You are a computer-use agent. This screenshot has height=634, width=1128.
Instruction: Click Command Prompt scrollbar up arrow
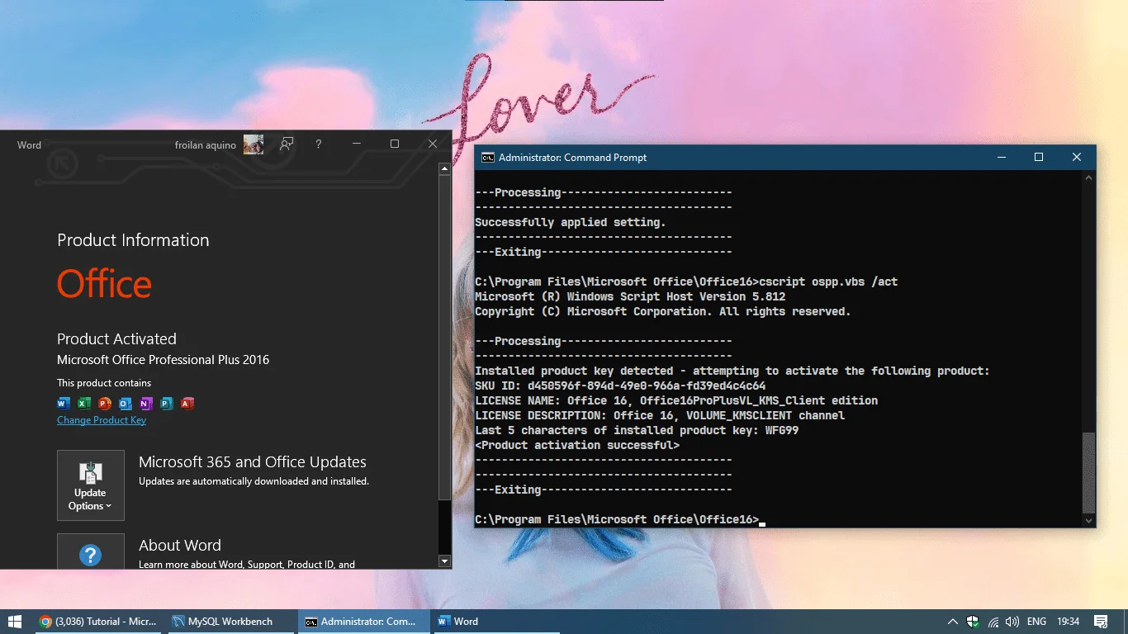click(1089, 177)
